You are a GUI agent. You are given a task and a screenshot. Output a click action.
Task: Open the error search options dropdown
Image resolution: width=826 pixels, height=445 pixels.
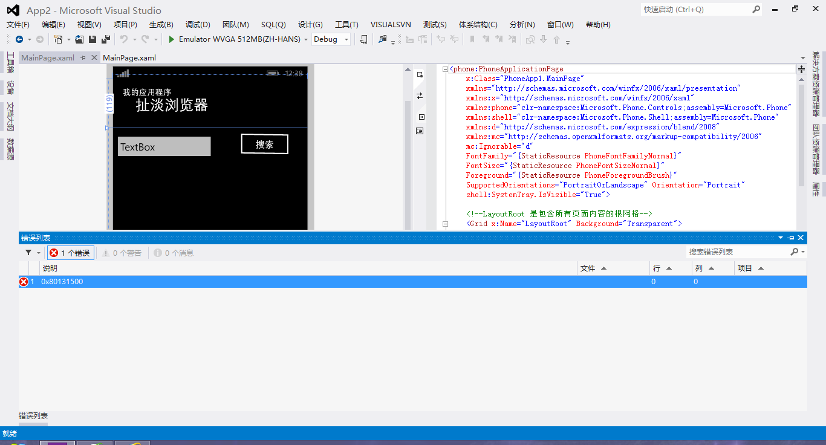click(x=803, y=252)
